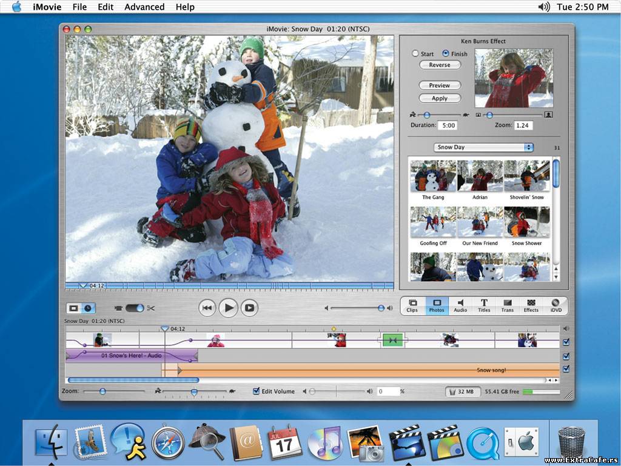Click the photo list scroll down arrow
Image resolution: width=621 pixels, height=466 pixels.
(x=556, y=278)
